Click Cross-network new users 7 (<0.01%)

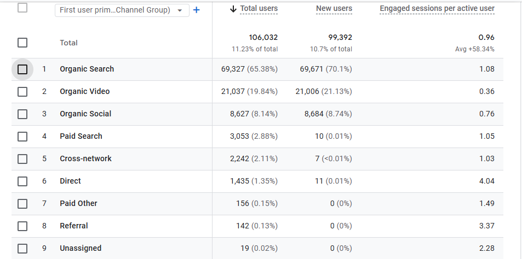[334, 158]
